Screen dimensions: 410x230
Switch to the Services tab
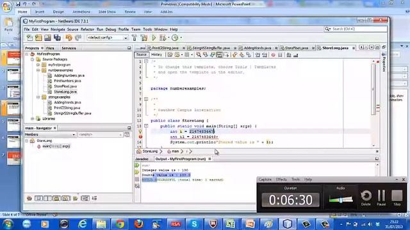[69, 49]
